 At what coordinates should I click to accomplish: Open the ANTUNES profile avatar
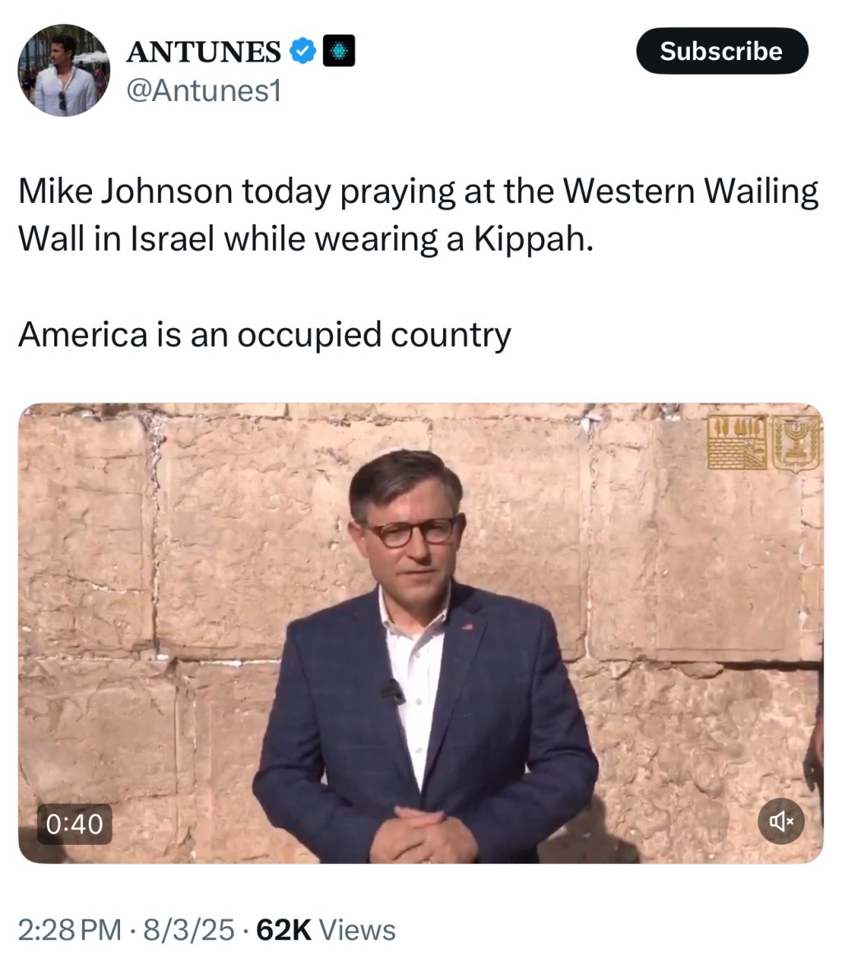coord(63,70)
